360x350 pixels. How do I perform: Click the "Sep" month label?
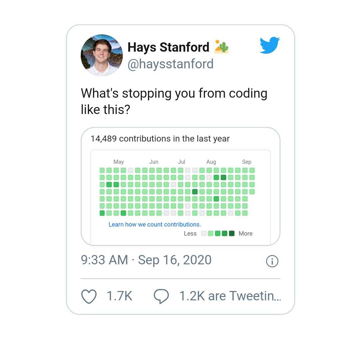coord(247,162)
